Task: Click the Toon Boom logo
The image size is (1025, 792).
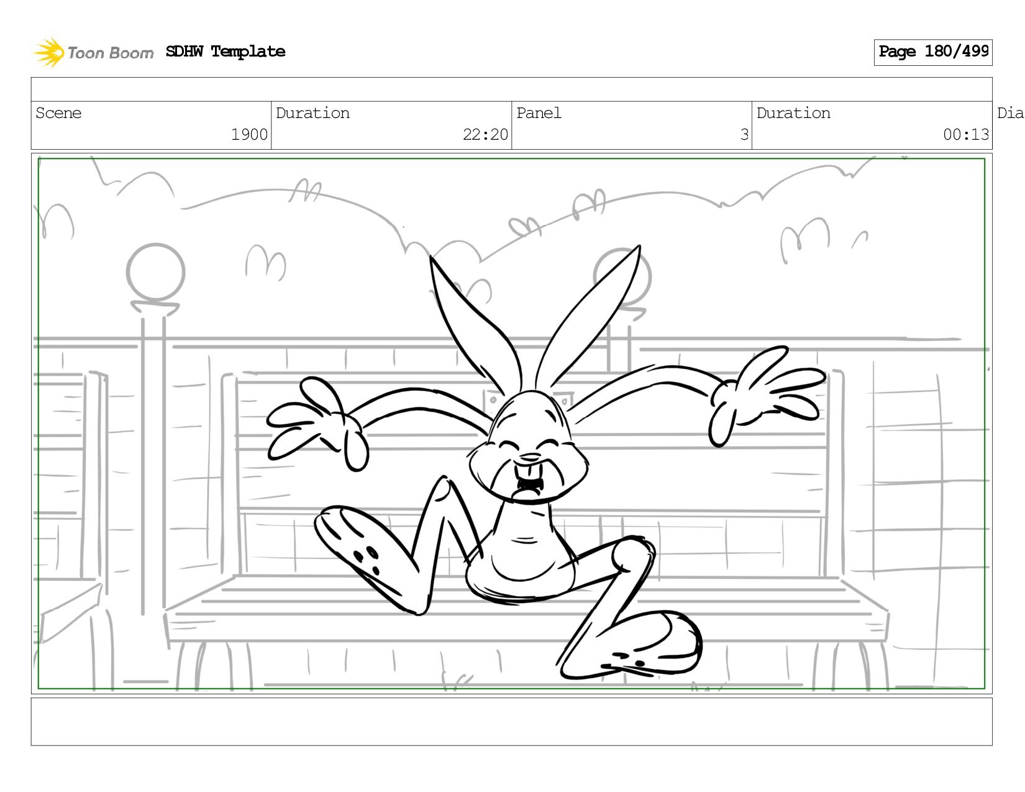Action: (x=93, y=52)
